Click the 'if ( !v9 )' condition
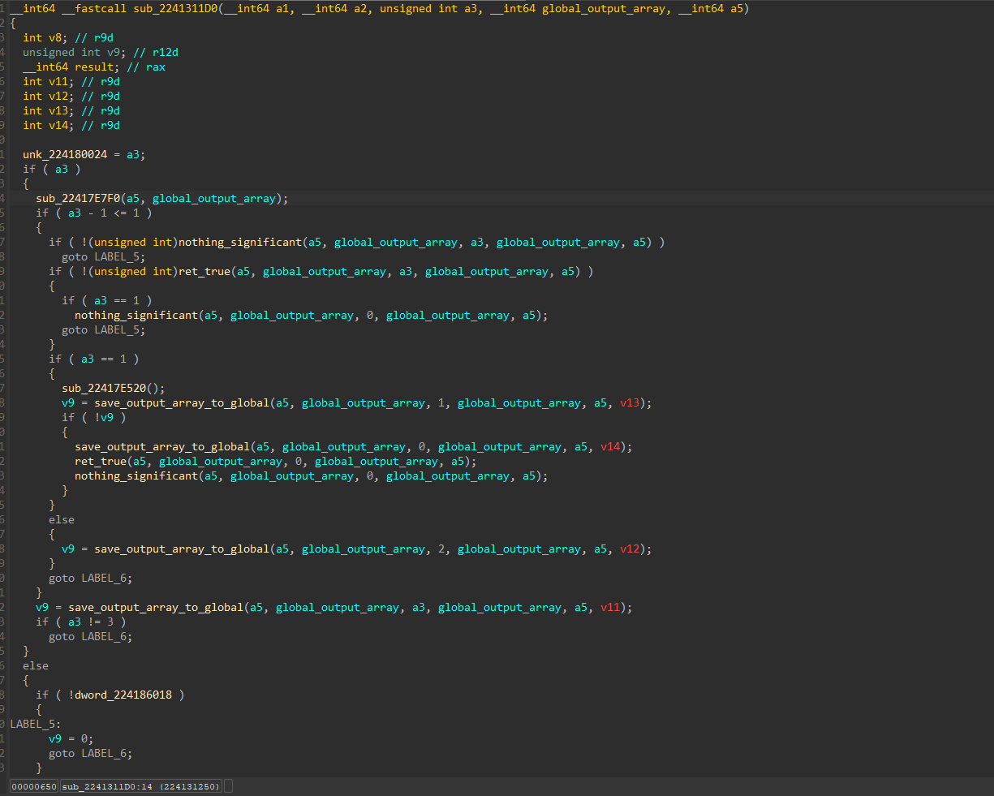Screen dimensions: 994x796 [94, 417]
